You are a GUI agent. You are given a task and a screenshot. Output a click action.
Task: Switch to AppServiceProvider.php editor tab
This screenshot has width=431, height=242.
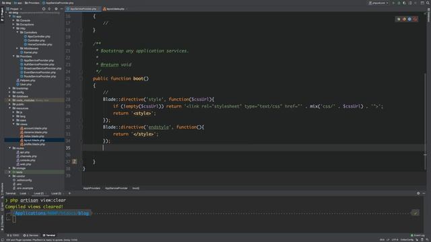click(x=83, y=9)
